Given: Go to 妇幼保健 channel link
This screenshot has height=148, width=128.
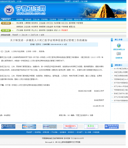Looking at the screenshot, I should pos(57,23).
